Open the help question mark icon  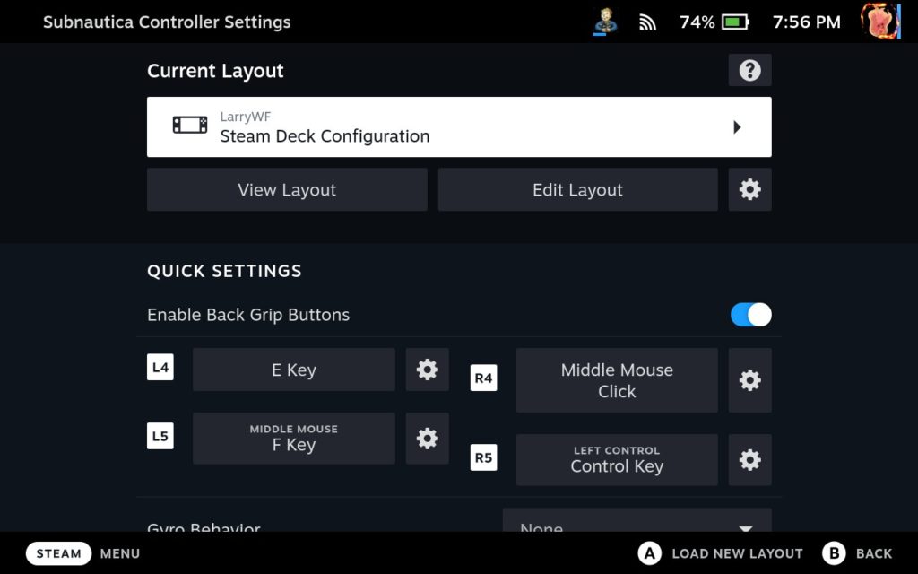(749, 70)
